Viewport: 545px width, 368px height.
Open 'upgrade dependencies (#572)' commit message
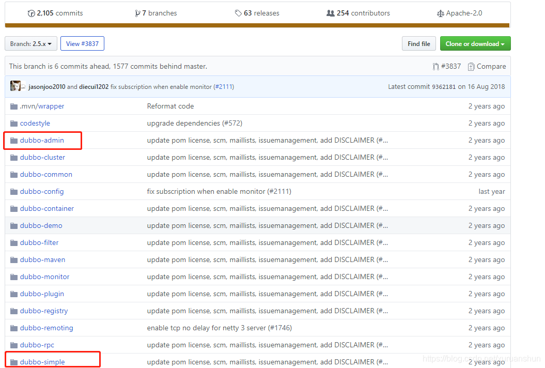point(195,123)
